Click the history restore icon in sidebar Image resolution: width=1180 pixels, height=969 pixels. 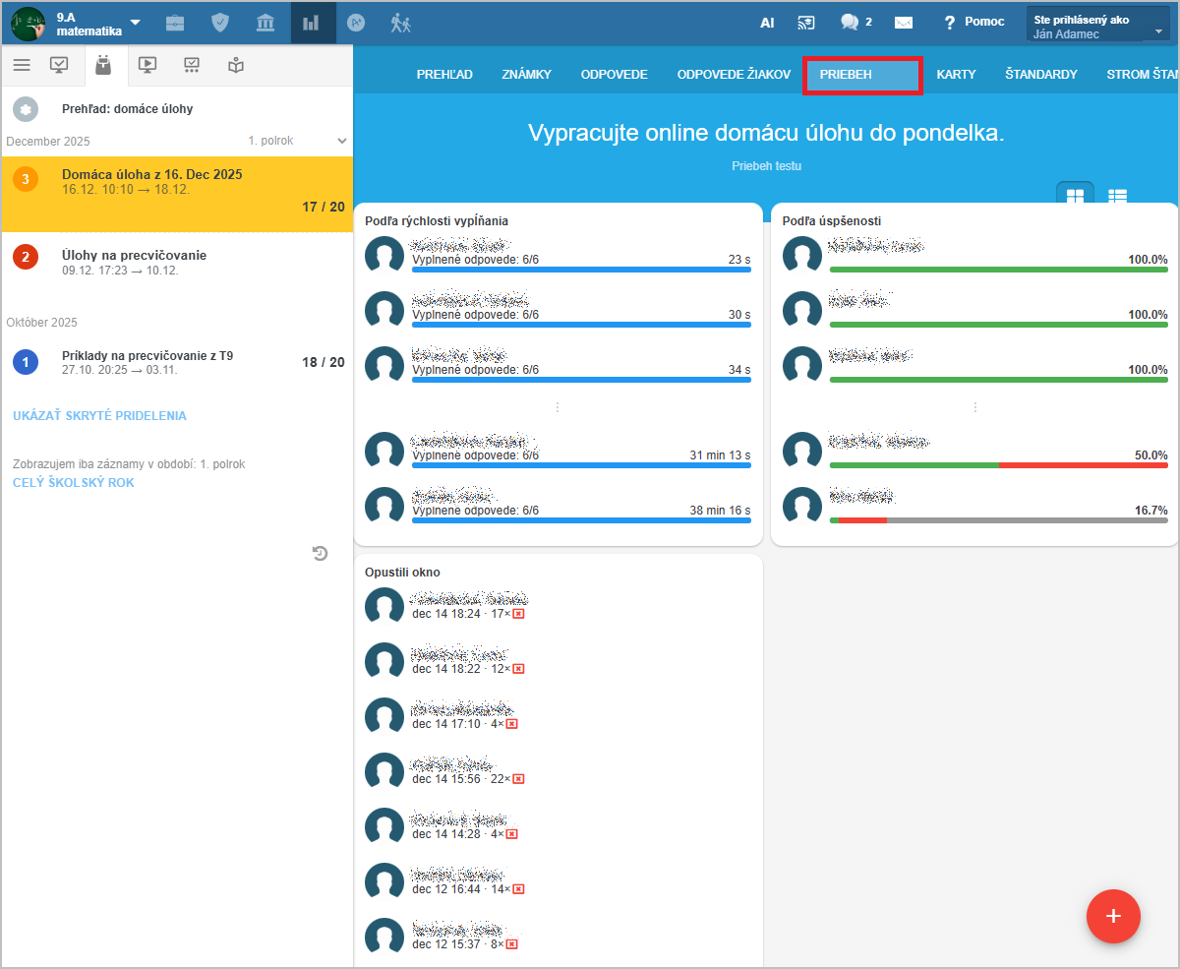pyautogui.click(x=321, y=554)
